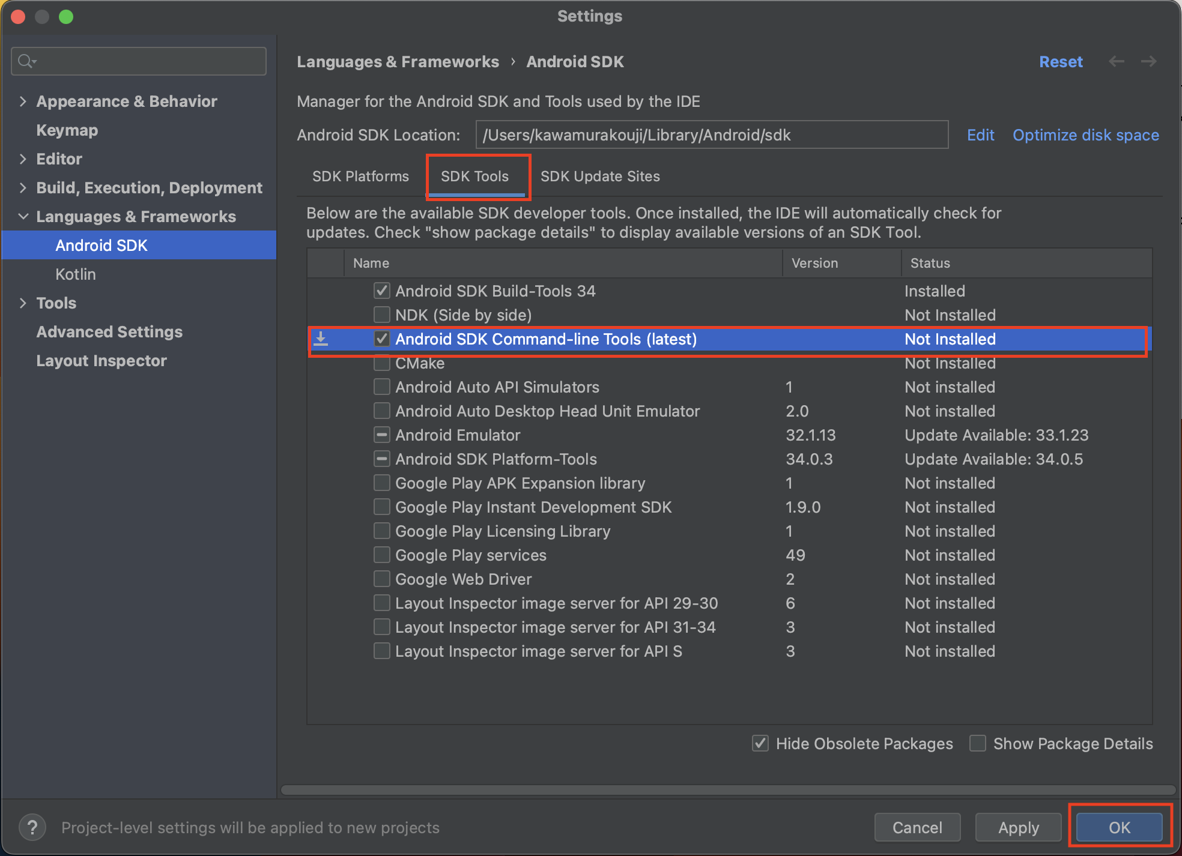Screen dimensions: 1182x856
Task: Open the SDK Update Sites tab
Action: pos(600,176)
